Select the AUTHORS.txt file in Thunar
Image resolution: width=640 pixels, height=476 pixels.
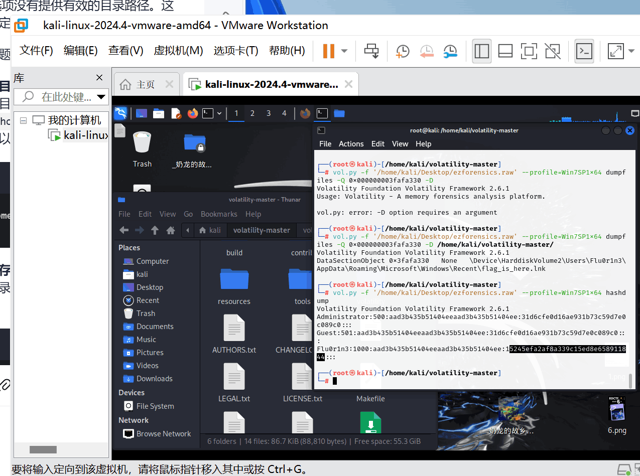[x=234, y=334]
